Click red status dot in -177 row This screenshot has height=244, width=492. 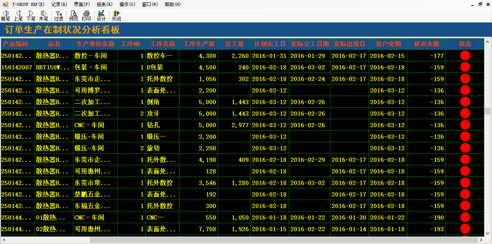point(465,55)
